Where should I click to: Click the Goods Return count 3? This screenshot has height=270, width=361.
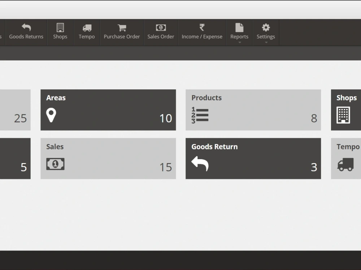pyautogui.click(x=314, y=167)
